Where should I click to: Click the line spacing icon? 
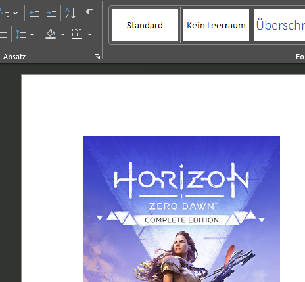click(x=21, y=34)
